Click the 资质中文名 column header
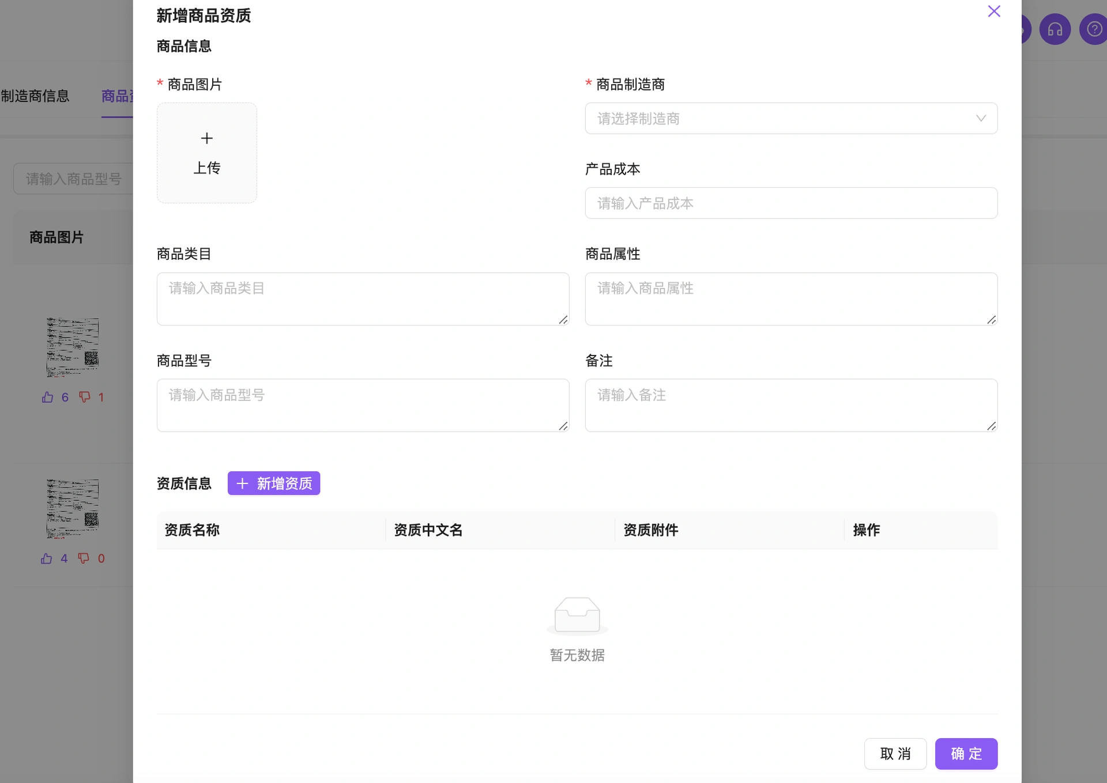 pos(428,530)
